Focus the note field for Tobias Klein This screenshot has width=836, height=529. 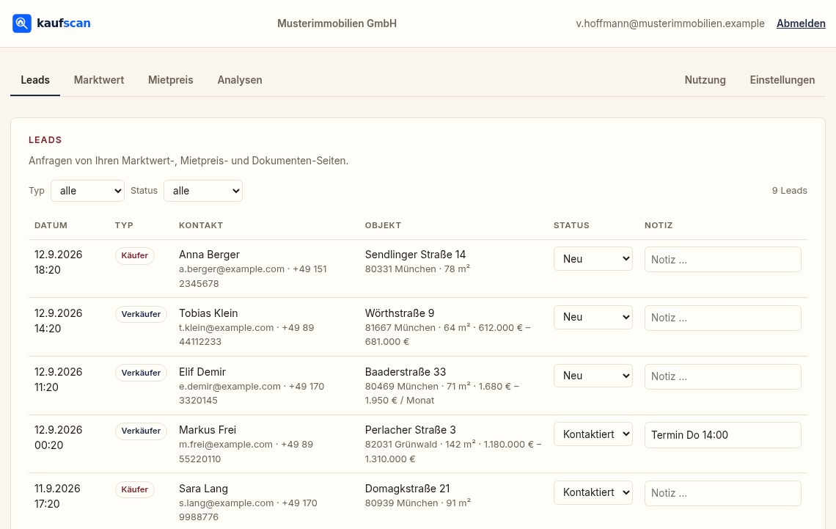[x=722, y=318]
